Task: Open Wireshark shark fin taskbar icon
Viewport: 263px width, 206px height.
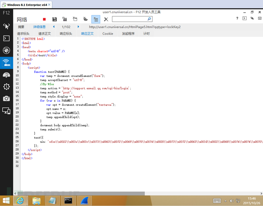Action: (x=84, y=201)
